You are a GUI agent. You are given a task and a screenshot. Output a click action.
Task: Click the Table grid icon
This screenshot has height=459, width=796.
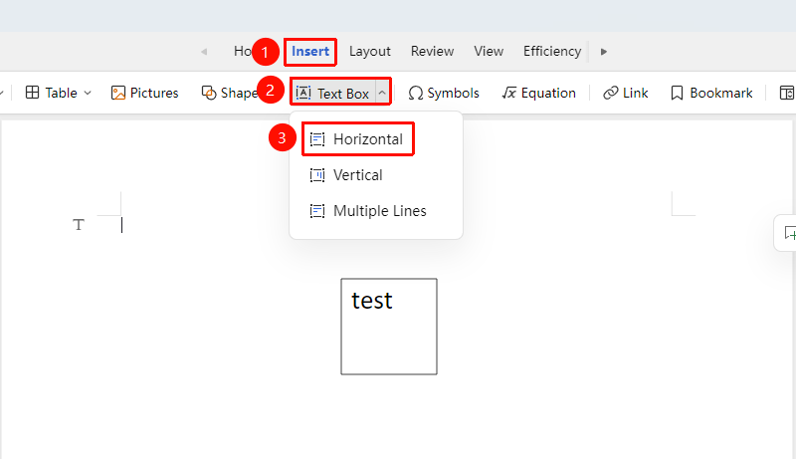click(32, 93)
